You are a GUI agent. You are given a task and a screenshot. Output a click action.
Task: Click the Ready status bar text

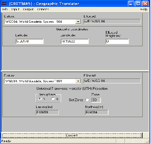point(6,141)
